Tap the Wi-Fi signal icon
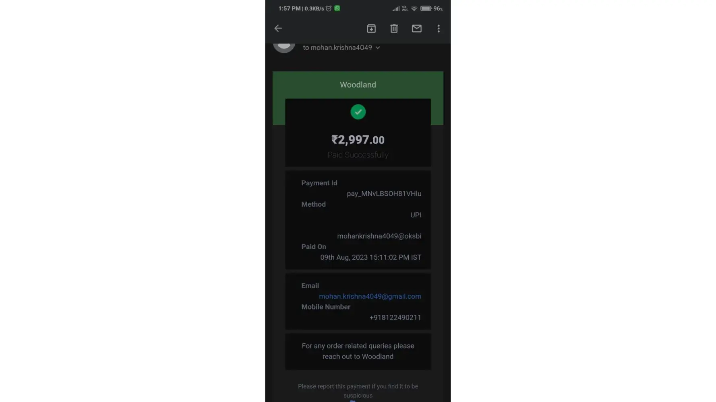716x402 pixels. point(414,8)
